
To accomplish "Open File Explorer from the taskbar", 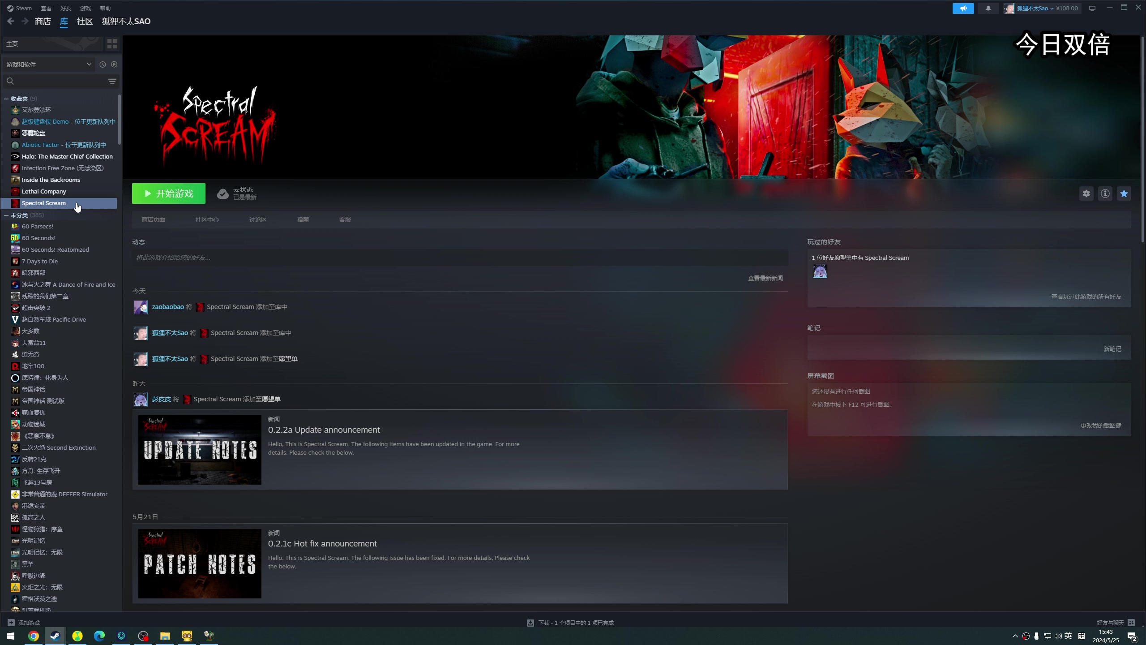I will (165, 636).
